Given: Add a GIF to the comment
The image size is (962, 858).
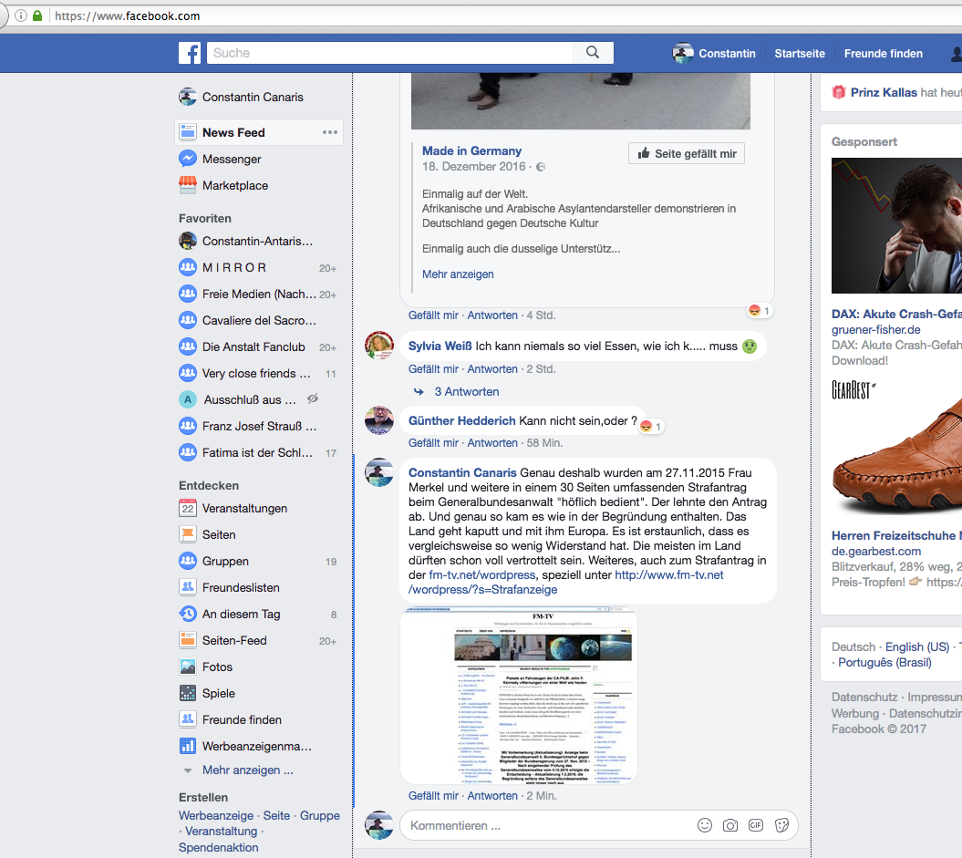Looking at the screenshot, I should pos(756,825).
